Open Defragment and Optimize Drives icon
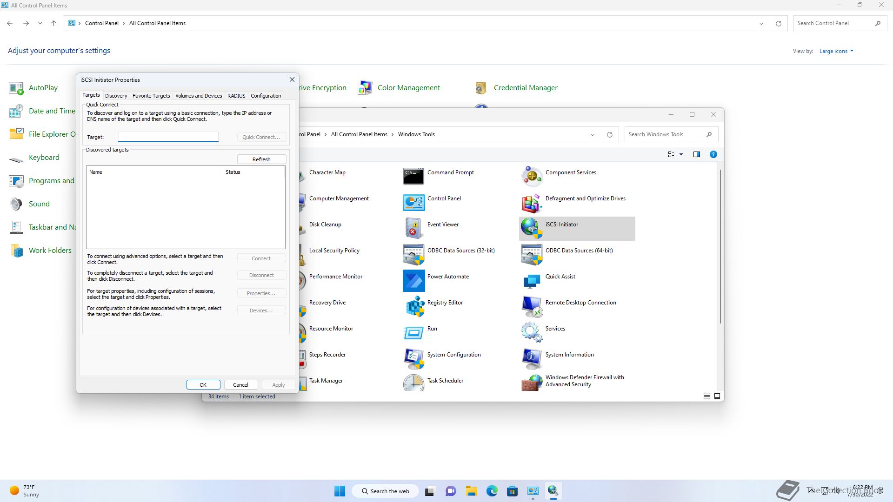 click(532, 203)
